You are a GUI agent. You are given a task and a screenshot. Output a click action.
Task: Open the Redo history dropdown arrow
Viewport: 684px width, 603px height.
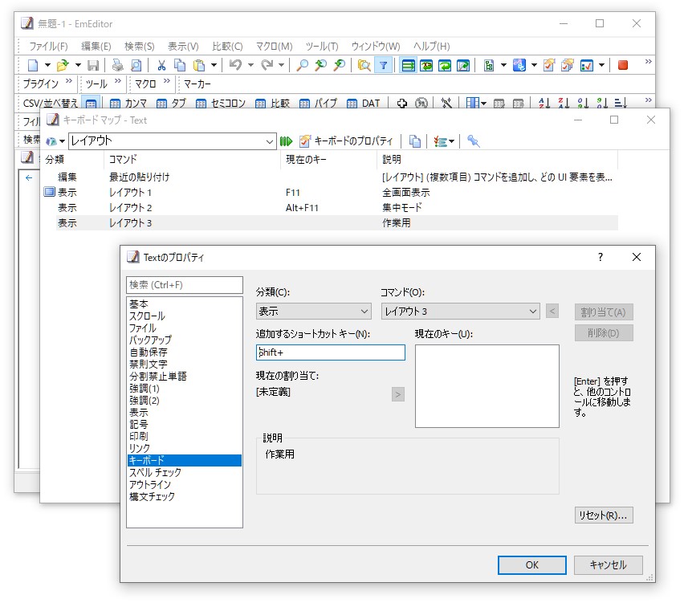[281, 66]
